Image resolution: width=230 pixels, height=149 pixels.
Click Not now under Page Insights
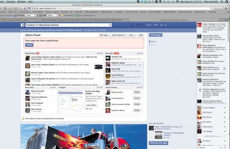(x=89, y=109)
